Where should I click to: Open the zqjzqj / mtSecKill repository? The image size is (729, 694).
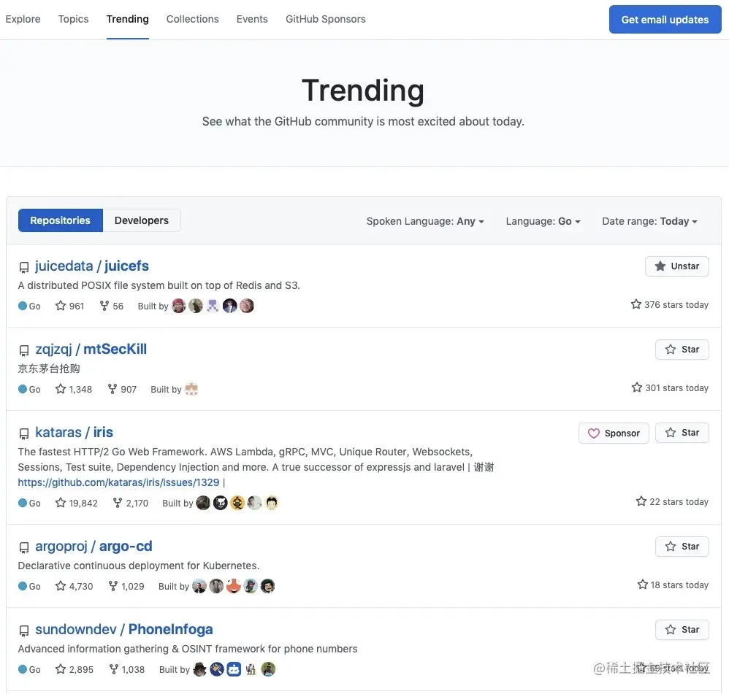[x=91, y=349]
